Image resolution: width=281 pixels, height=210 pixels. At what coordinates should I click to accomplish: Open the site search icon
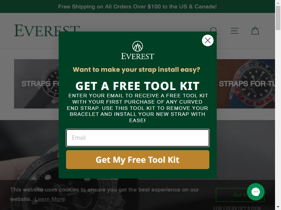pos(214,30)
